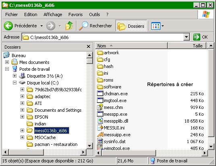Select the cfg folder icon
Screen dimensions: 216x166
coord(100,59)
